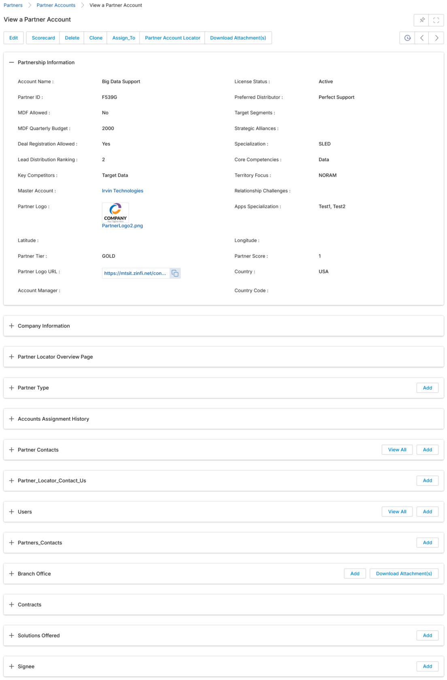The image size is (447, 680).
Task: Select preferred distributor 'Perfect Support'
Action: coord(336,97)
